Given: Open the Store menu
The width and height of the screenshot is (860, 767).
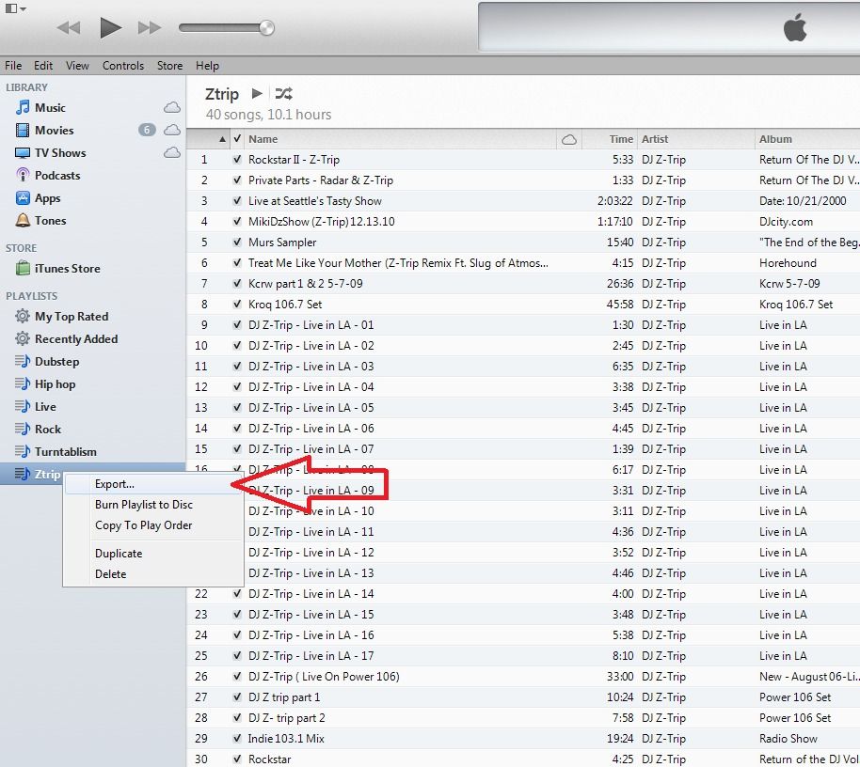Looking at the screenshot, I should [x=169, y=66].
